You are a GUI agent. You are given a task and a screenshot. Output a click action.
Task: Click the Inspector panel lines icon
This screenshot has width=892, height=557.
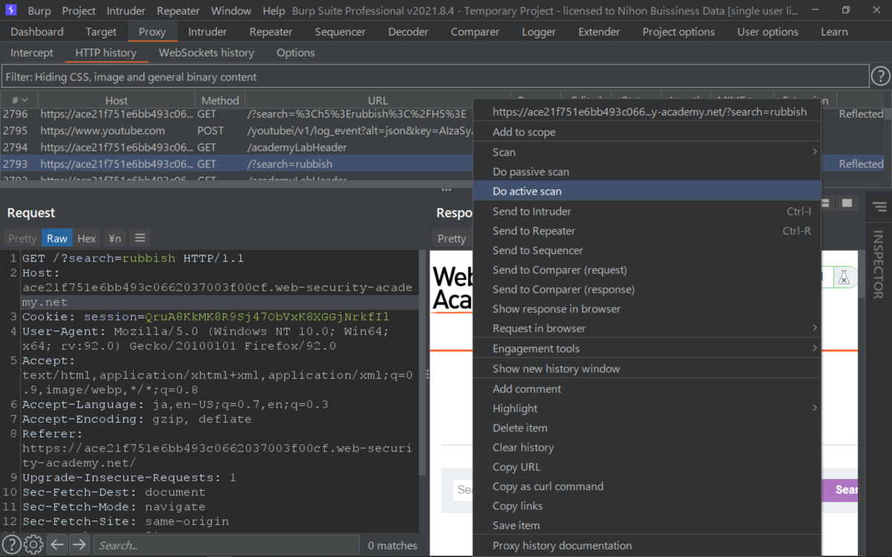879,206
